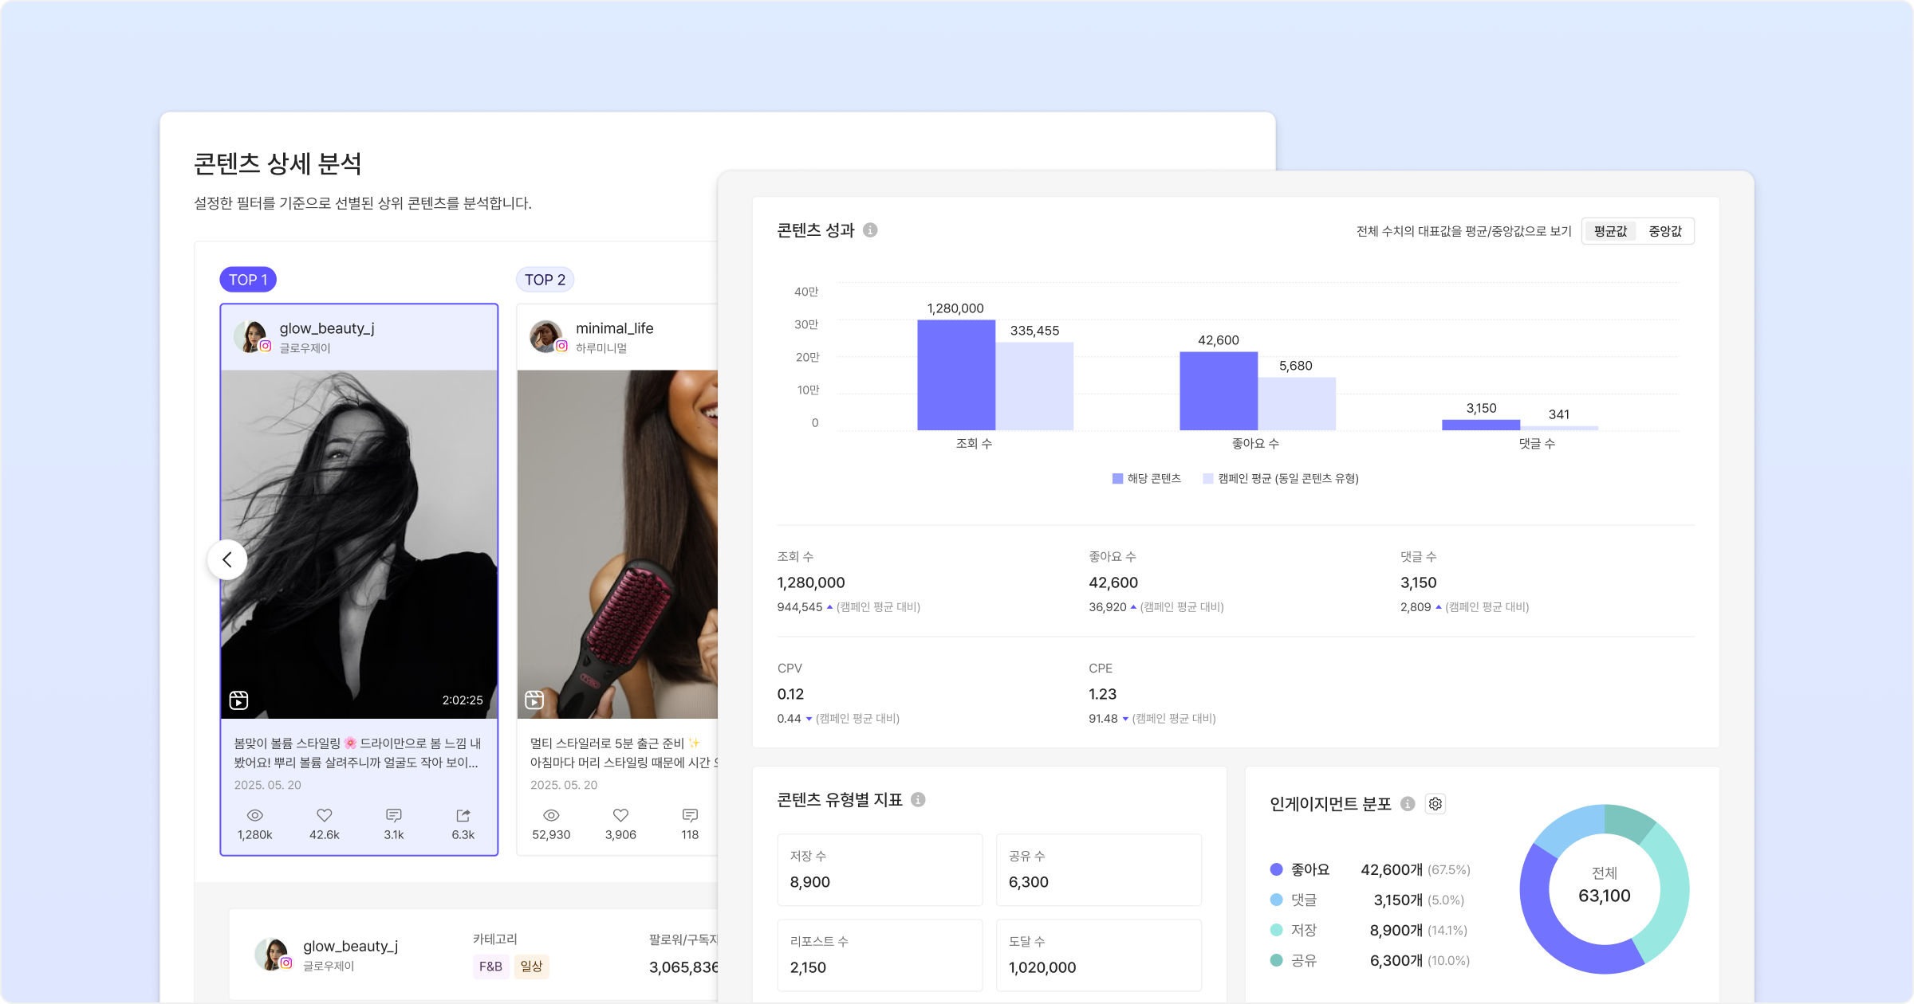Click info icon beside 인게이지먼트 분포
The width and height of the screenshot is (1914, 1004).
tap(1408, 804)
